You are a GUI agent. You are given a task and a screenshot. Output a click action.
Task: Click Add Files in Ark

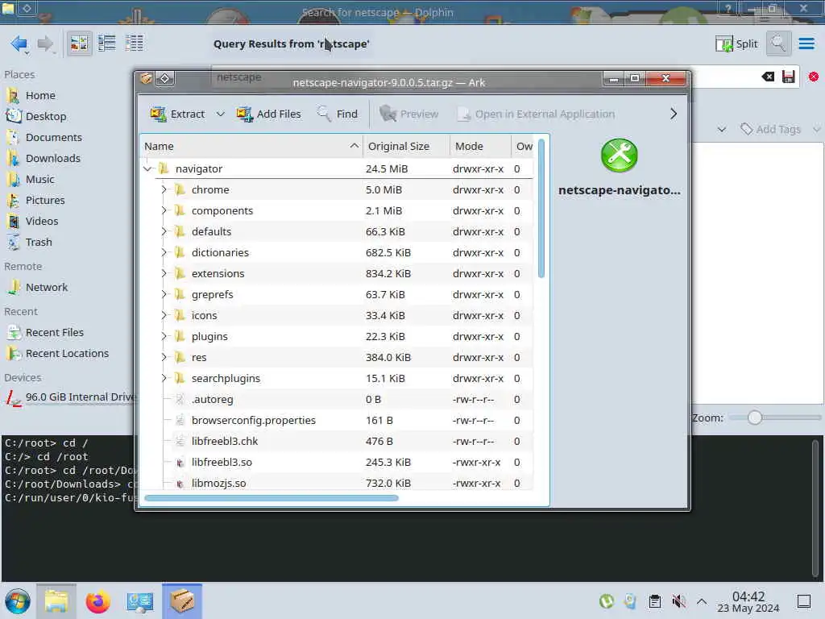(268, 114)
